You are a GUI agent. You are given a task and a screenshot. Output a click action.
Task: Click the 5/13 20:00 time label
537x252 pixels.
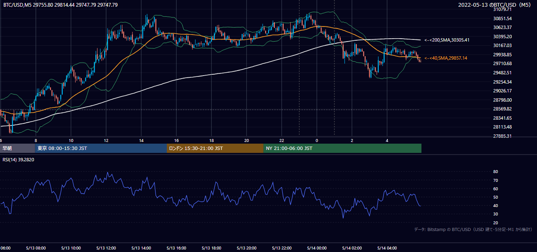tap(247, 248)
